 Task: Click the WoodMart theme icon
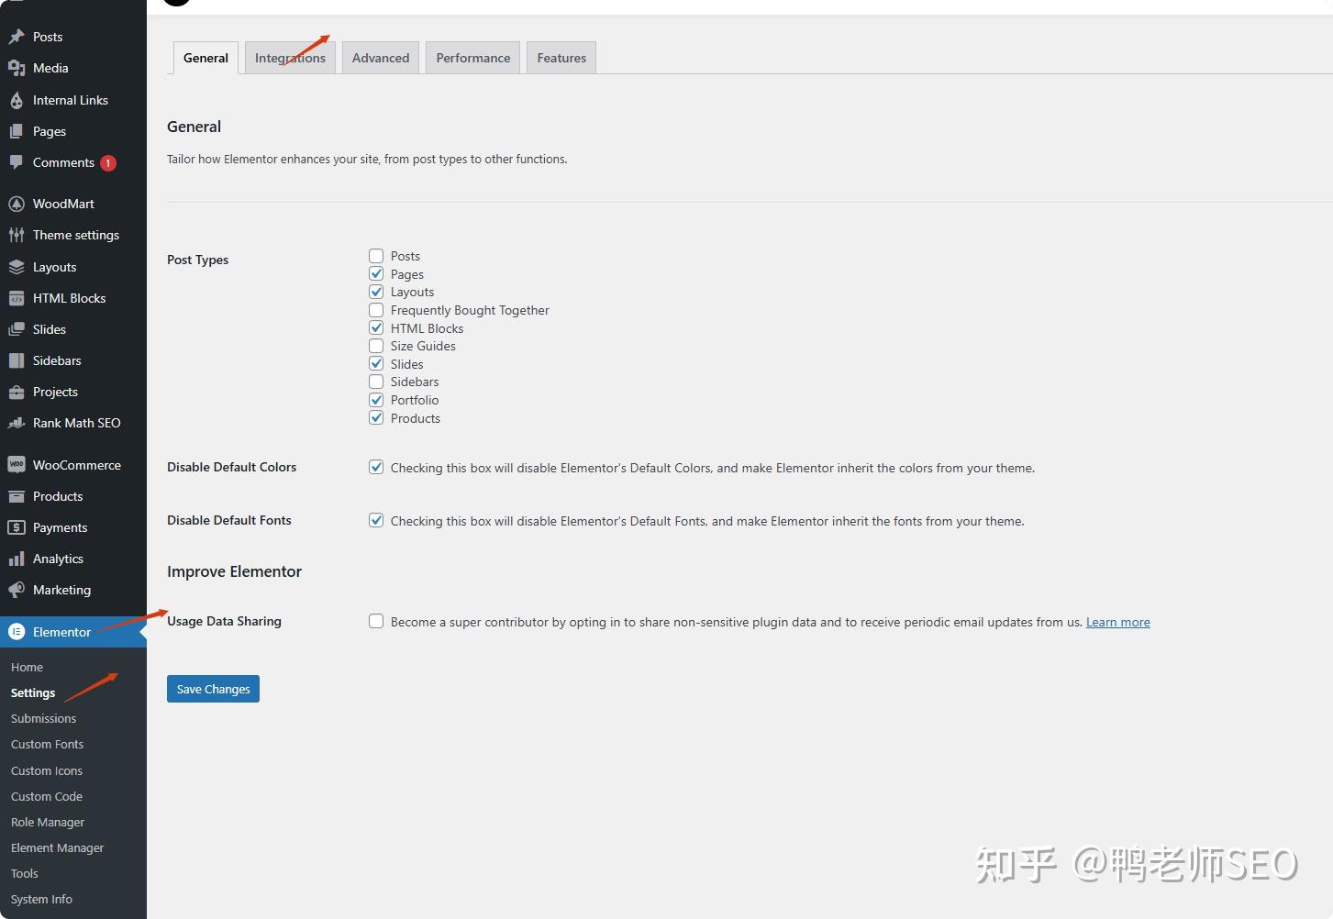[x=17, y=203]
